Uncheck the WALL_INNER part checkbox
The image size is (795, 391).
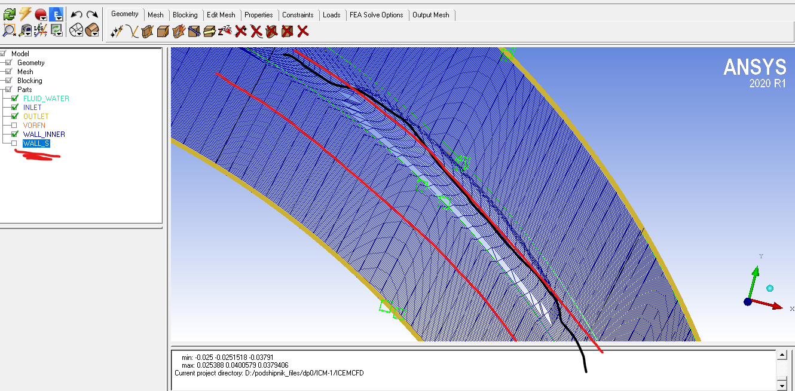(x=14, y=135)
